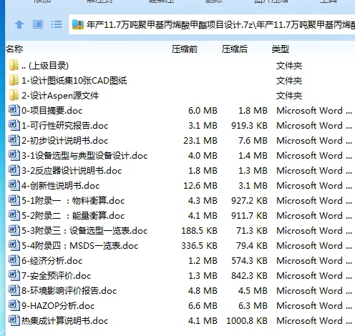Click the file name 0-项目摘要.doc
Image resolution: width=355 pixels, height=336 pixels.
[x=52, y=111]
